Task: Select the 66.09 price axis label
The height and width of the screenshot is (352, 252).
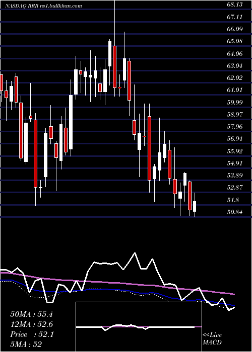Action: 235,29
